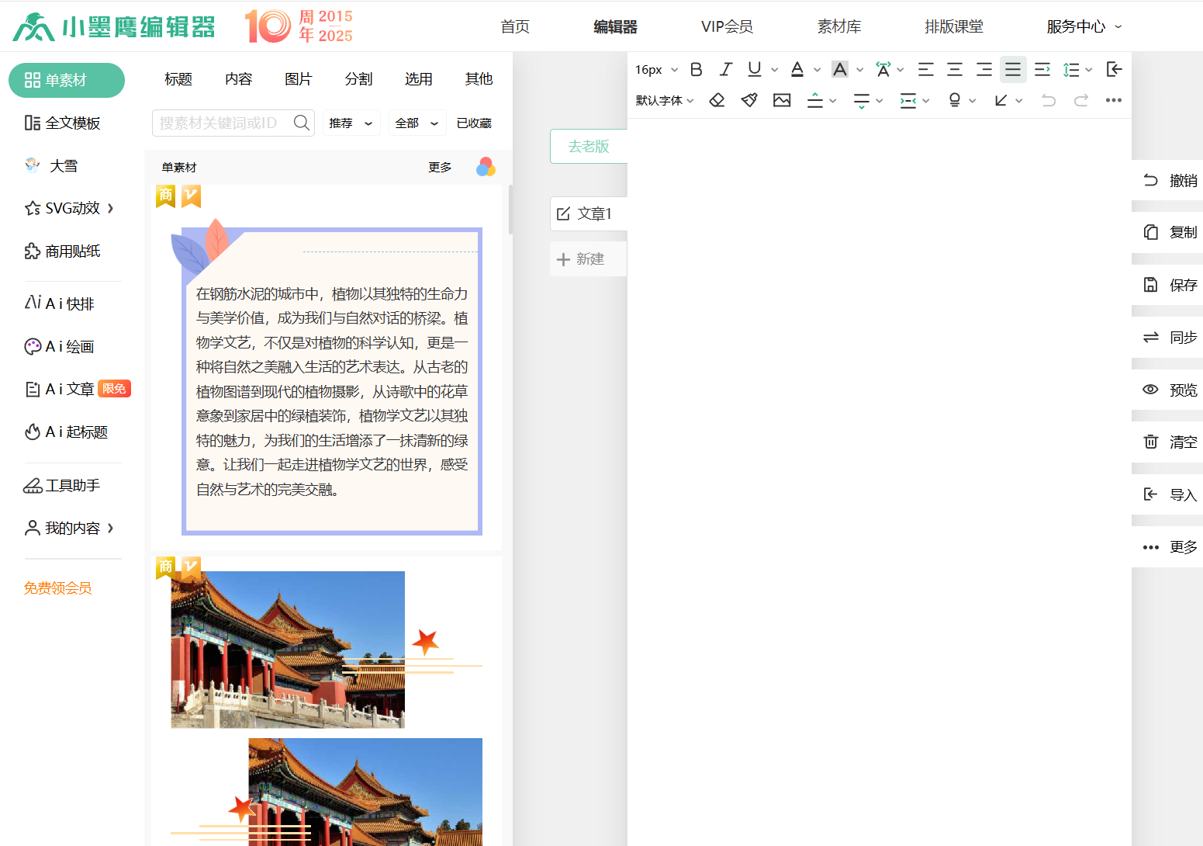Select the format painter brush icon
1203x846 pixels.
click(749, 100)
